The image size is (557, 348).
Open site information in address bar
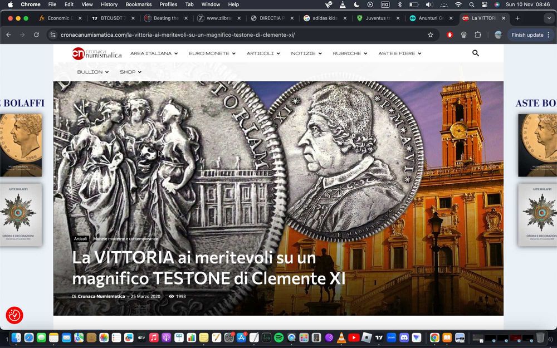53,35
